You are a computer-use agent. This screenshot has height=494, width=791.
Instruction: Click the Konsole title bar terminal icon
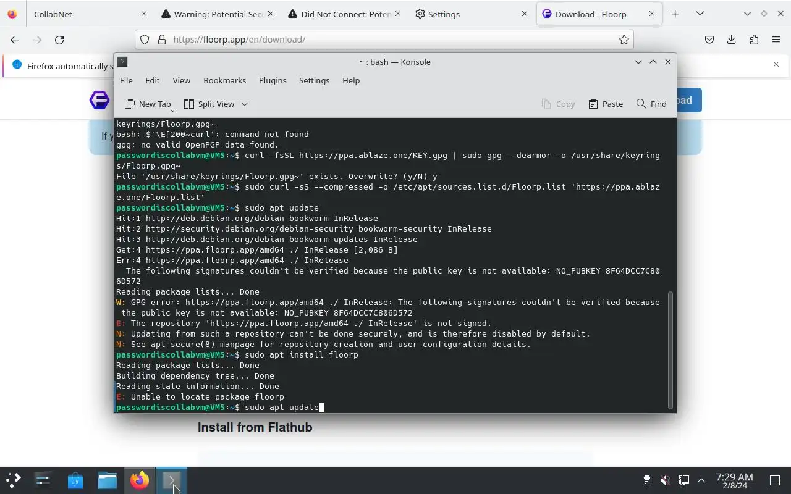[x=122, y=62]
